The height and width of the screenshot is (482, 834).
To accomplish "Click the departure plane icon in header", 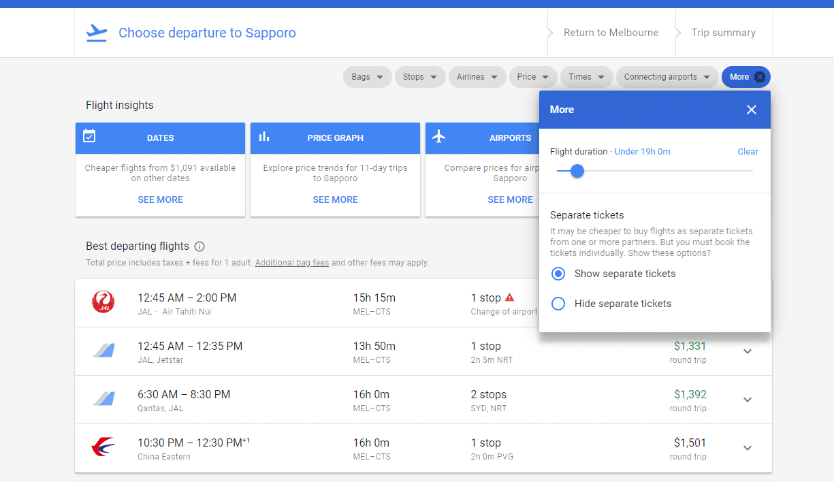I will (x=97, y=33).
